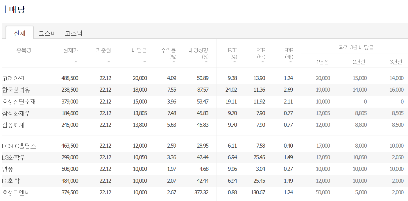The width and height of the screenshot is (408, 201).
Task: Click POSCO홀딩스 1년전 dividend 17,000
Action: 323,146
